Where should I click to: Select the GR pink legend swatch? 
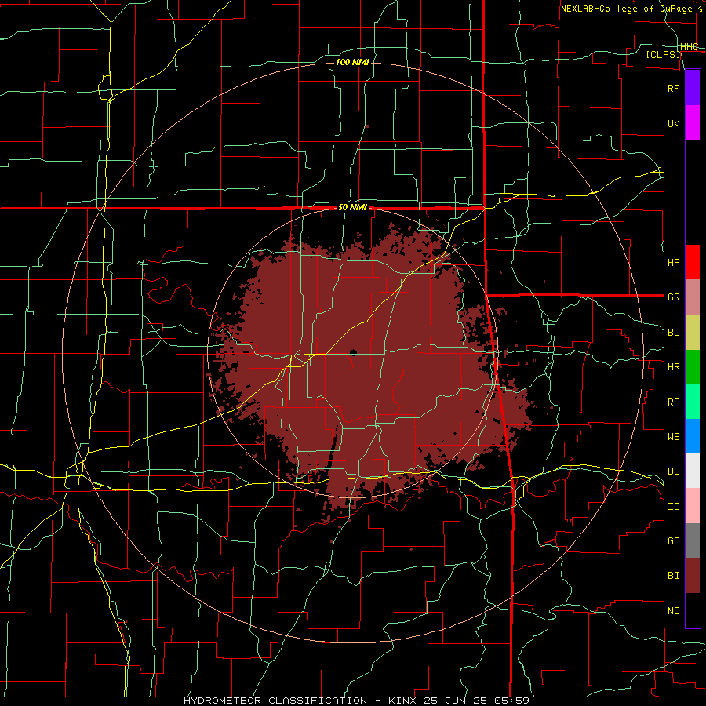(x=693, y=297)
